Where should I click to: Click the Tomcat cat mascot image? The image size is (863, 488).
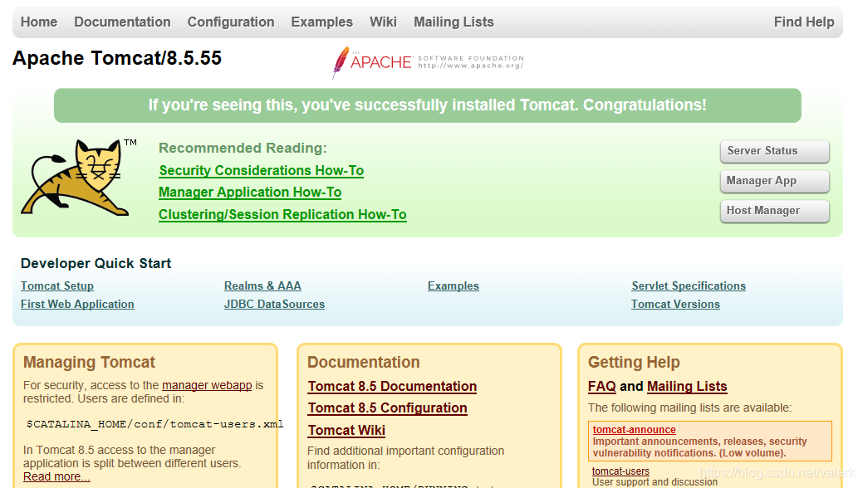tap(79, 177)
